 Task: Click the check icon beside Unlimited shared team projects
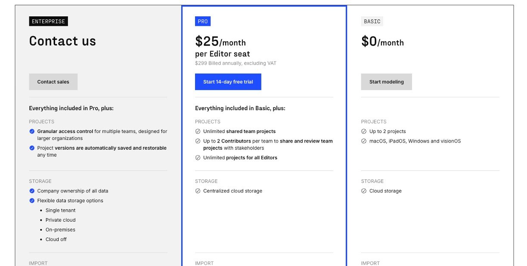click(x=198, y=131)
